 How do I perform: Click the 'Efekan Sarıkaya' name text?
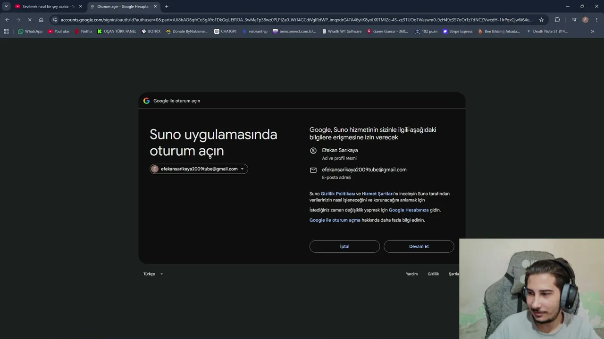[x=340, y=150]
